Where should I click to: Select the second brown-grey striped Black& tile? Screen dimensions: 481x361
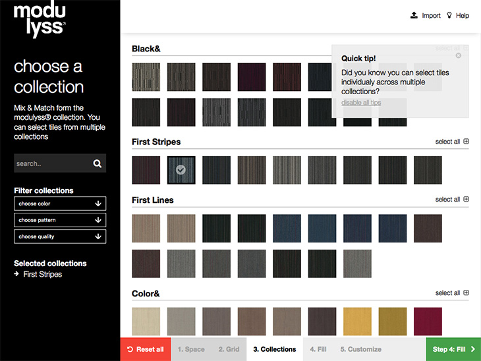pos(181,77)
